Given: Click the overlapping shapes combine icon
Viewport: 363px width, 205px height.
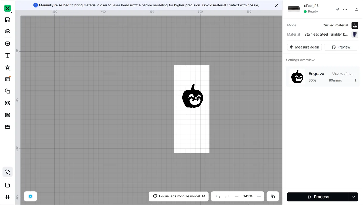Looking at the screenshot, I should [8, 91].
